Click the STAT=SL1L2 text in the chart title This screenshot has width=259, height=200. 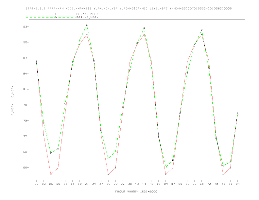(36, 8)
